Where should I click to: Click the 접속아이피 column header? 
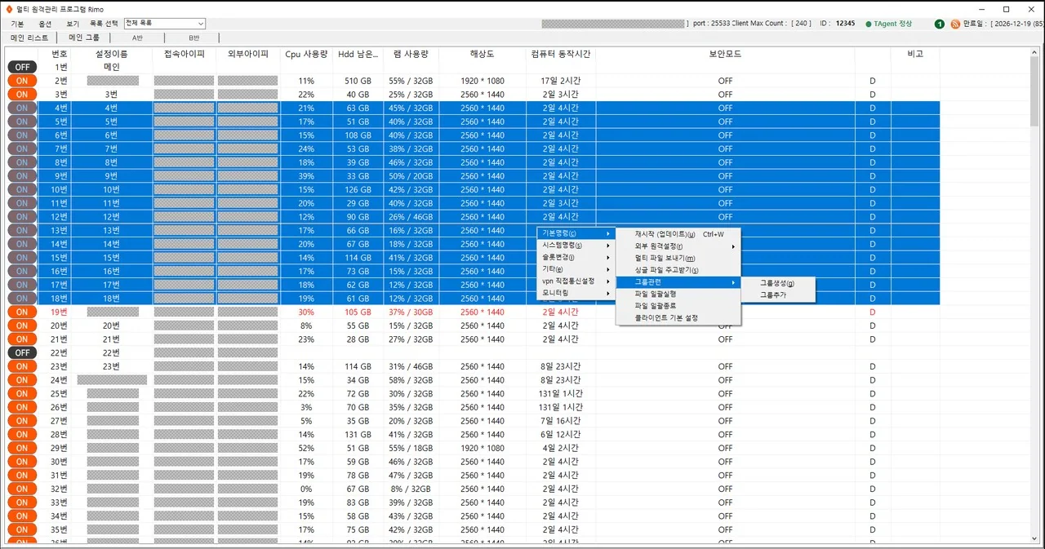[x=184, y=54]
